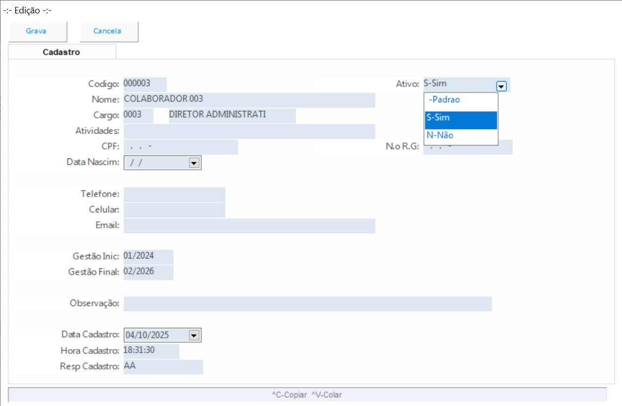Click the empty Atividades field
The width and height of the screenshot is (622, 406).
point(248,131)
